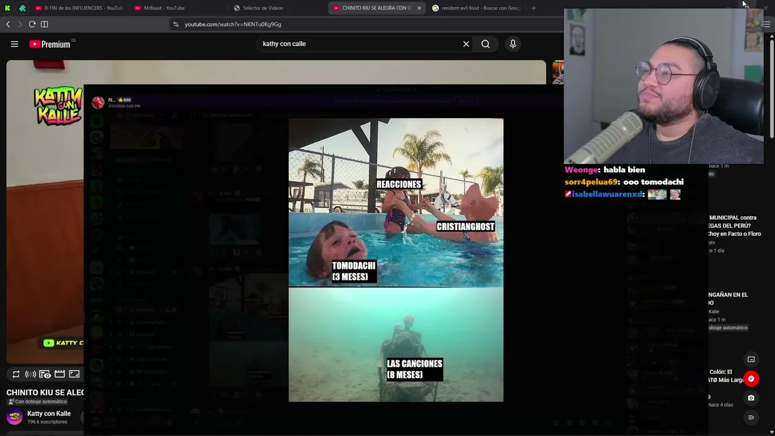Click chat username 'isabellawuarenxd'

point(607,194)
